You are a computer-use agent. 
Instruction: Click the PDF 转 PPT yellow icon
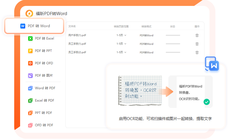pyautogui.click(x=30, y=51)
